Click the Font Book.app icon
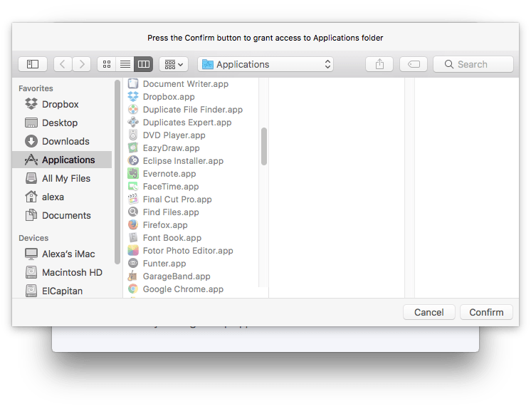 pos(133,238)
